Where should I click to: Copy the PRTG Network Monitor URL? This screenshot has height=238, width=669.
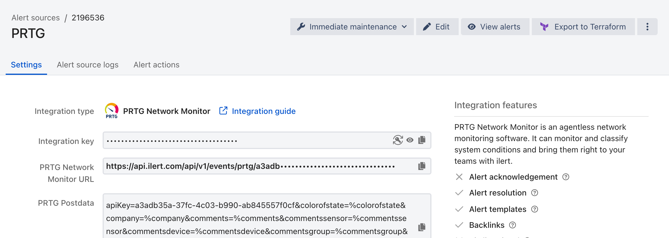pos(422,166)
